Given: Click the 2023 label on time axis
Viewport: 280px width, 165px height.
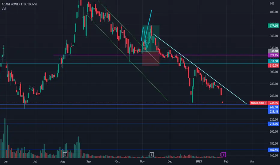Looking at the screenshot, I should click(199, 161).
